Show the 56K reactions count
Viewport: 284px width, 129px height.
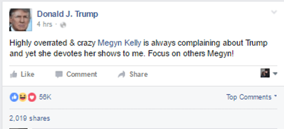pos(45,97)
